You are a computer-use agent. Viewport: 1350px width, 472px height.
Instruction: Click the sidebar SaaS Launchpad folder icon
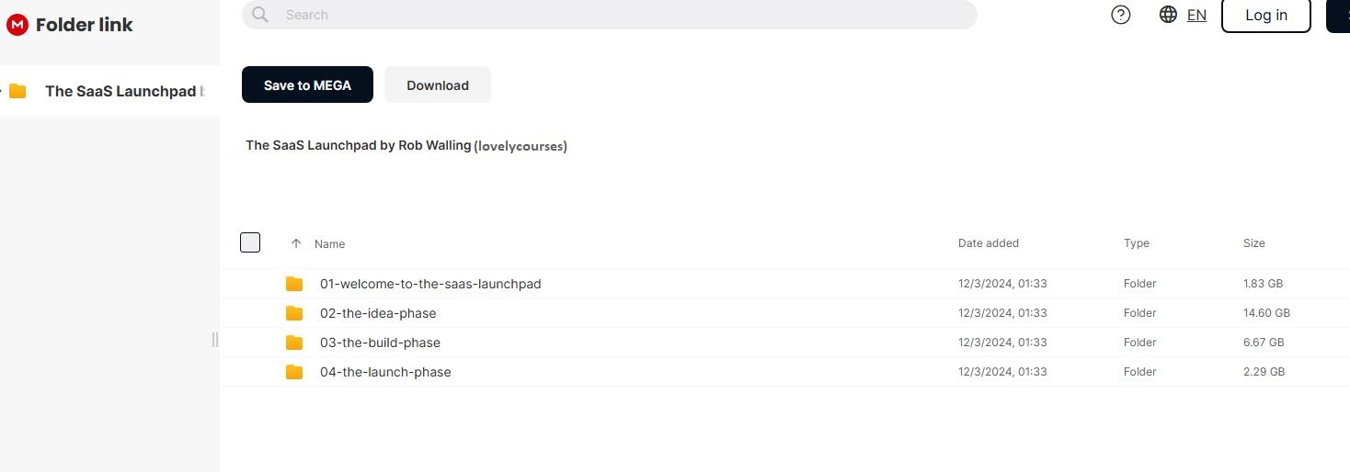click(x=17, y=91)
